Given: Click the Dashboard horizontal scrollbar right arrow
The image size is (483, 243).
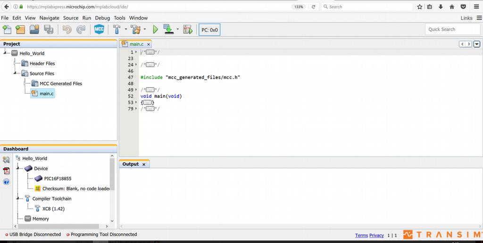Looking at the screenshot, I should (107, 226).
